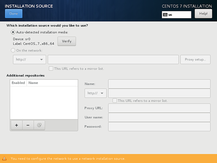Click the Name column header in repositories list

[x=33, y=83]
